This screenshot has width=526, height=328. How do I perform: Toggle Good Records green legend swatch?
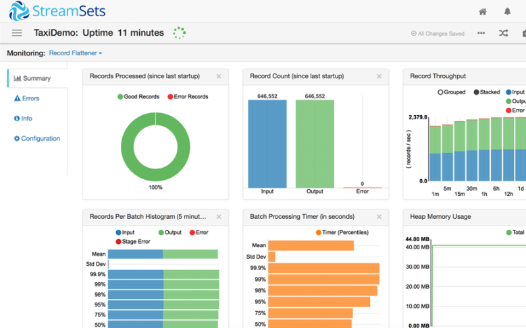120,97
